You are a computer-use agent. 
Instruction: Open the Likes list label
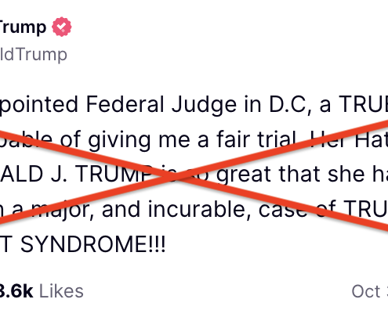61,291
